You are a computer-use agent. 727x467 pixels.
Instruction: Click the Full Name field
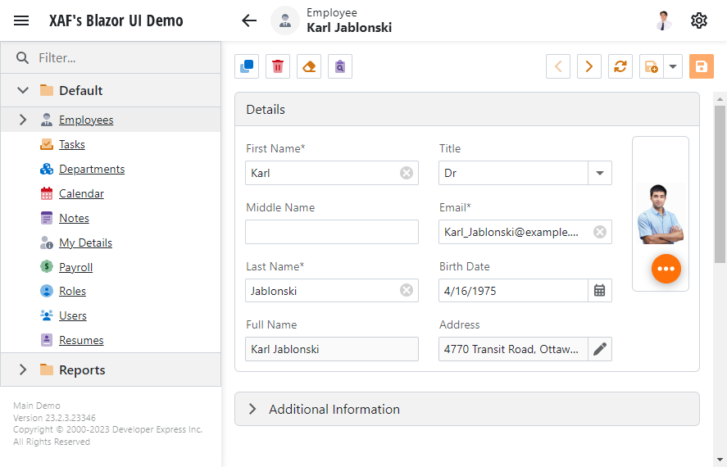(x=332, y=349)
